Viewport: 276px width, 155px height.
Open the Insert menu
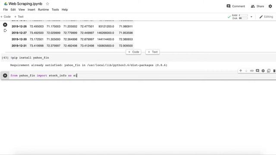[31, 9]
